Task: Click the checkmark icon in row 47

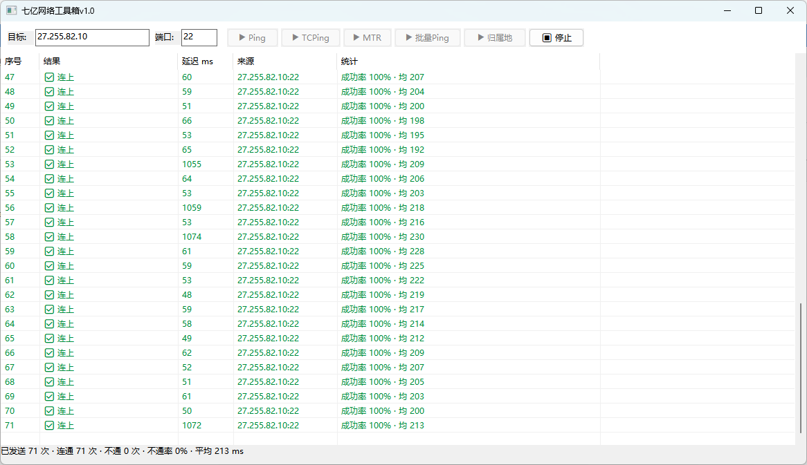Action: [49, 77]
